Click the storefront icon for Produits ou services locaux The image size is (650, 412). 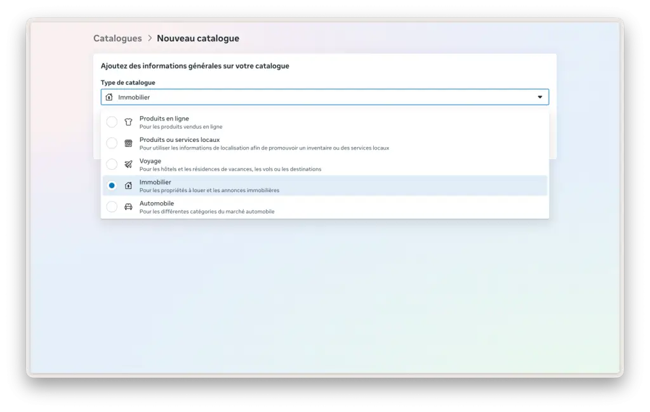[x=128, y=143]
